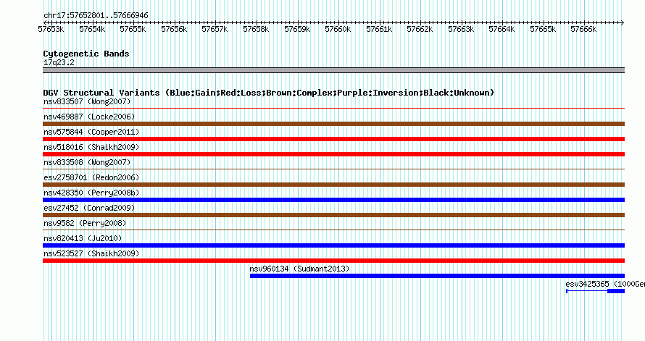Click the 57666k ruler tick label

pyautogui.click(x=583, y=29)
